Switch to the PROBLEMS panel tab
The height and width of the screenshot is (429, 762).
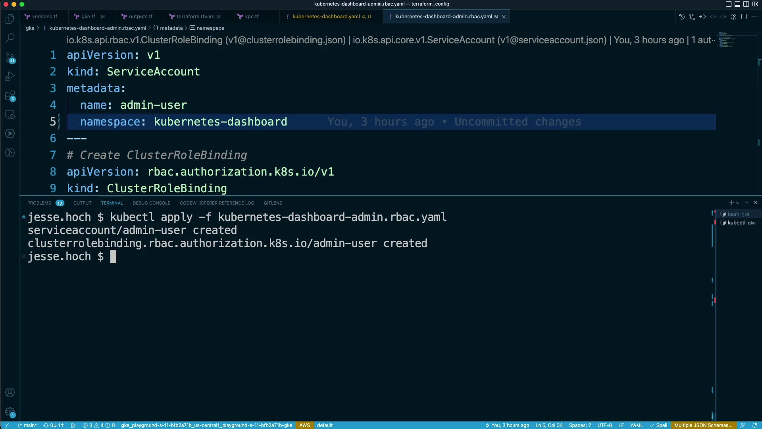coord(39,203)
